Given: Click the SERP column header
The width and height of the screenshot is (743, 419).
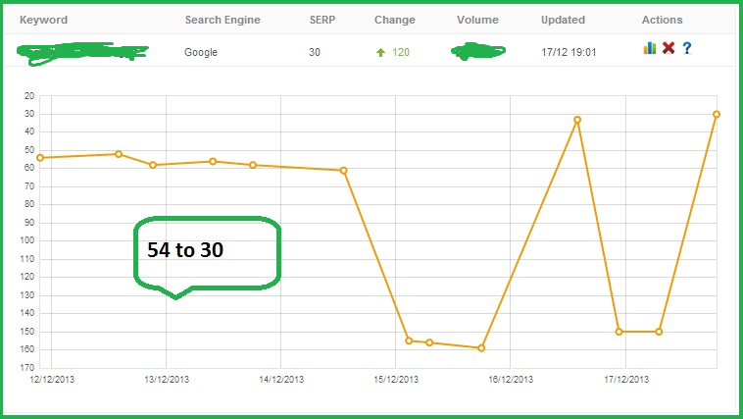Looking at the screenshot, I should click(322, 20).
